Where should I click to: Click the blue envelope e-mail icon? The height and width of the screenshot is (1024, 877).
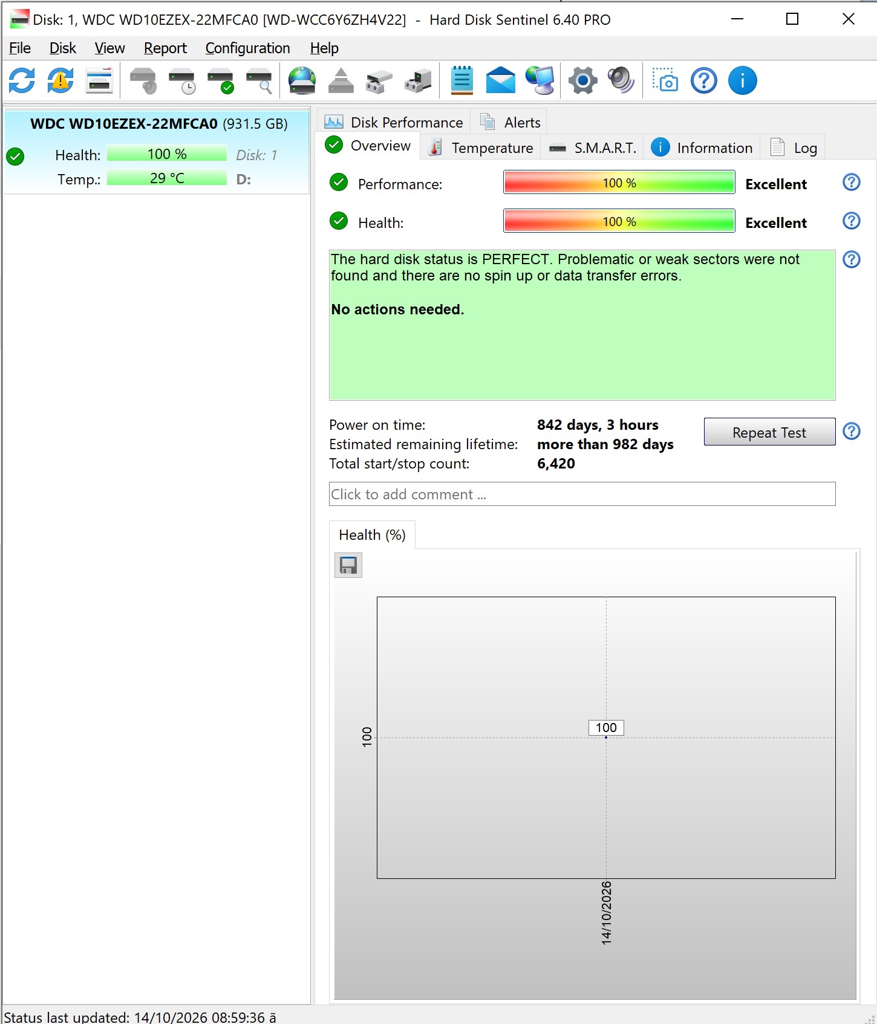coord(501,80)
